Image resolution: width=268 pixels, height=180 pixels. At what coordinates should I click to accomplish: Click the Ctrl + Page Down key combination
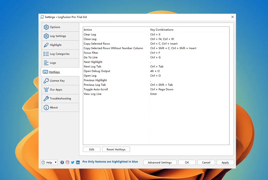(x=162, y=89)
